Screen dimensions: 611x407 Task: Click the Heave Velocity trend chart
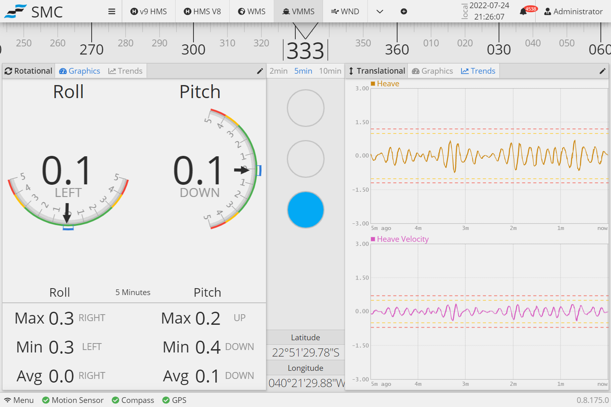click(489, 311)
